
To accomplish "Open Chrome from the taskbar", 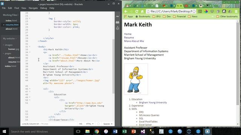I will pyautogui.click(x=97, y=132).
